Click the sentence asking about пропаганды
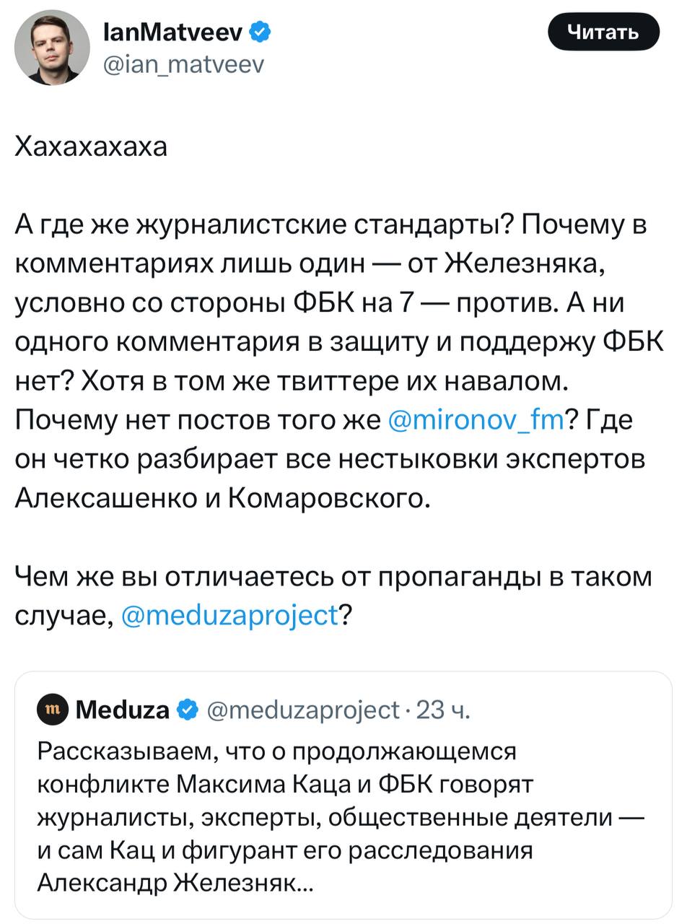The height and width of the screenshot is (924, 687). [333, 596]
